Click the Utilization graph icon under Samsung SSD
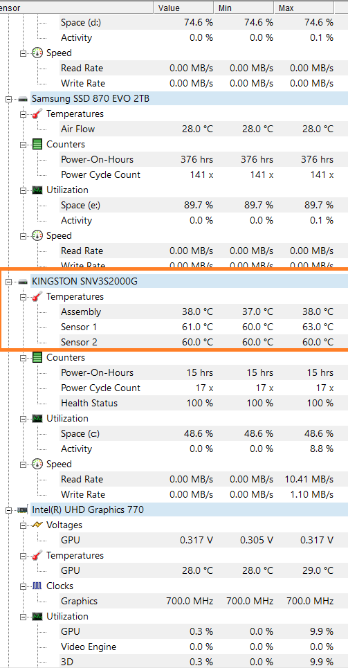 tap(37, 190)
